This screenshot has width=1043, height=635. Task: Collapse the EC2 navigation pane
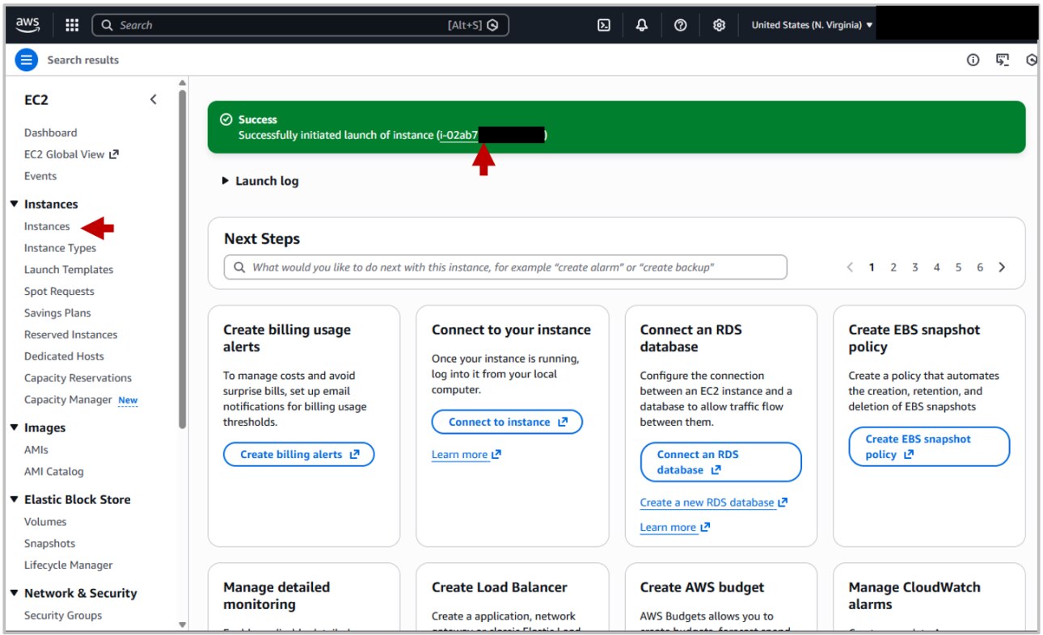[x=154, y=99]
